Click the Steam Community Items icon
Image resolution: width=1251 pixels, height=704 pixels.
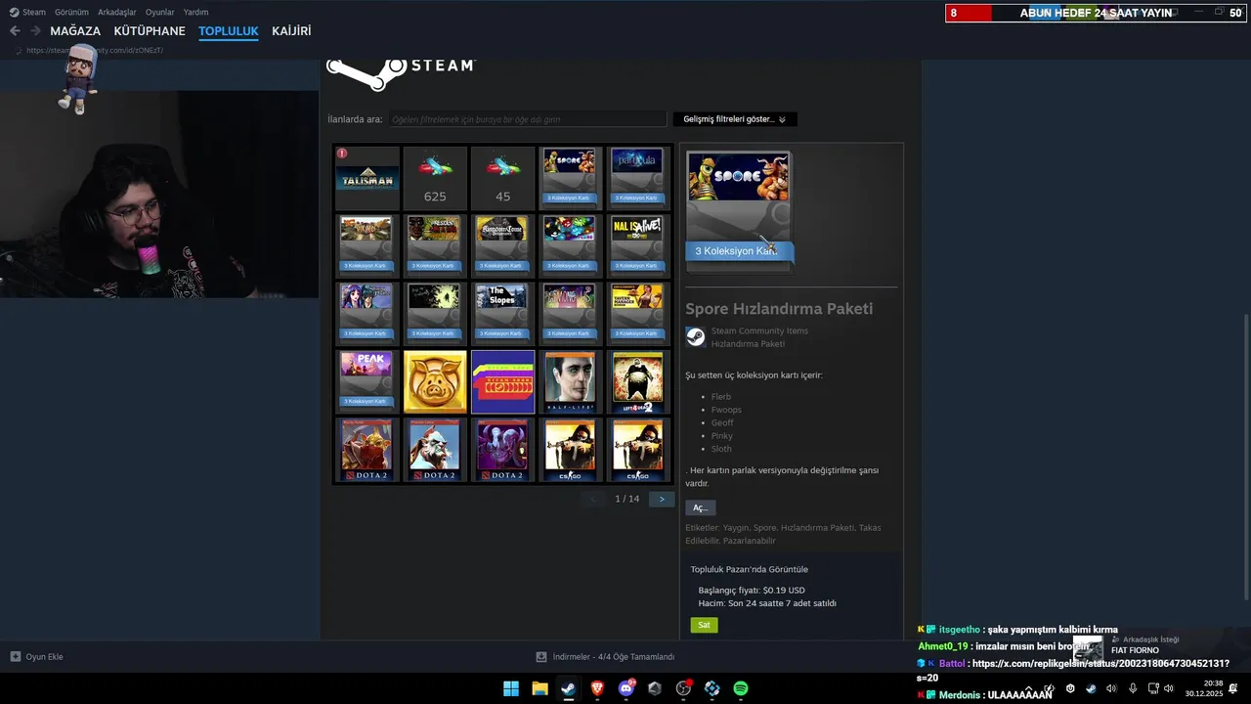(695, 336)
